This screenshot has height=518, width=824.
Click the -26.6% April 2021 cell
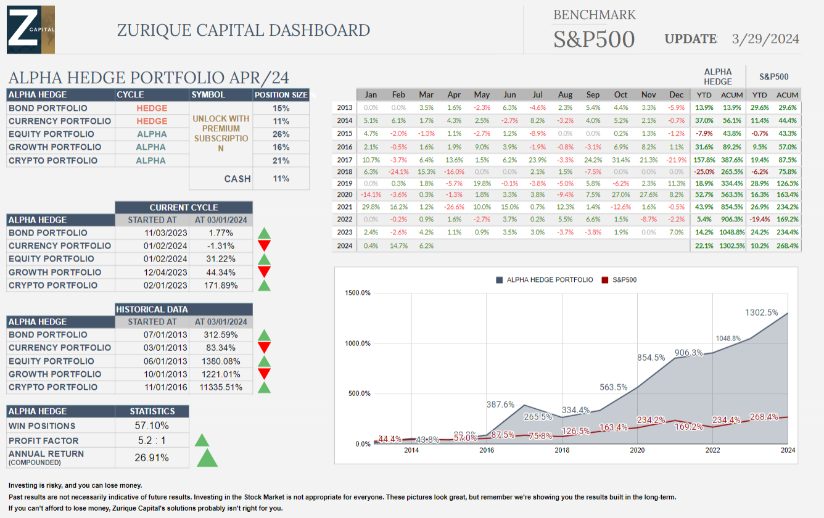(x=454, y=207)
